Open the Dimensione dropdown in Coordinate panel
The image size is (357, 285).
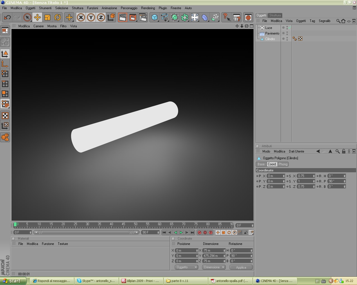[214, 267]
